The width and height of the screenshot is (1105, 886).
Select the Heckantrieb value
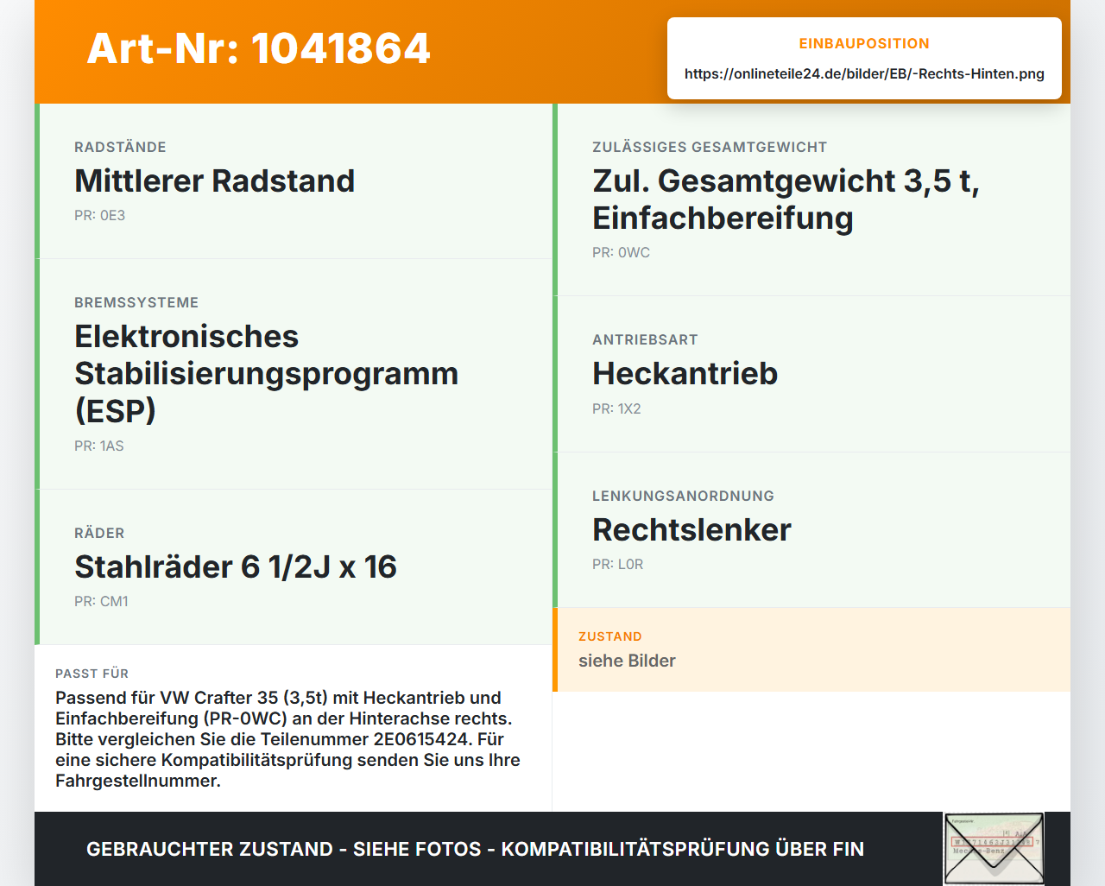coord(685,373)
